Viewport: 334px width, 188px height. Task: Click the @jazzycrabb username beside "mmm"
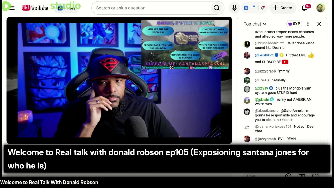click(x=265, y=71)
